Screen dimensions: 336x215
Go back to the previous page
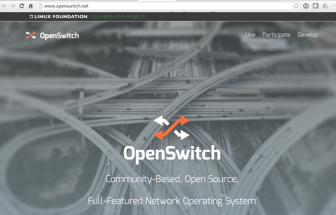[x=5, y=5]
